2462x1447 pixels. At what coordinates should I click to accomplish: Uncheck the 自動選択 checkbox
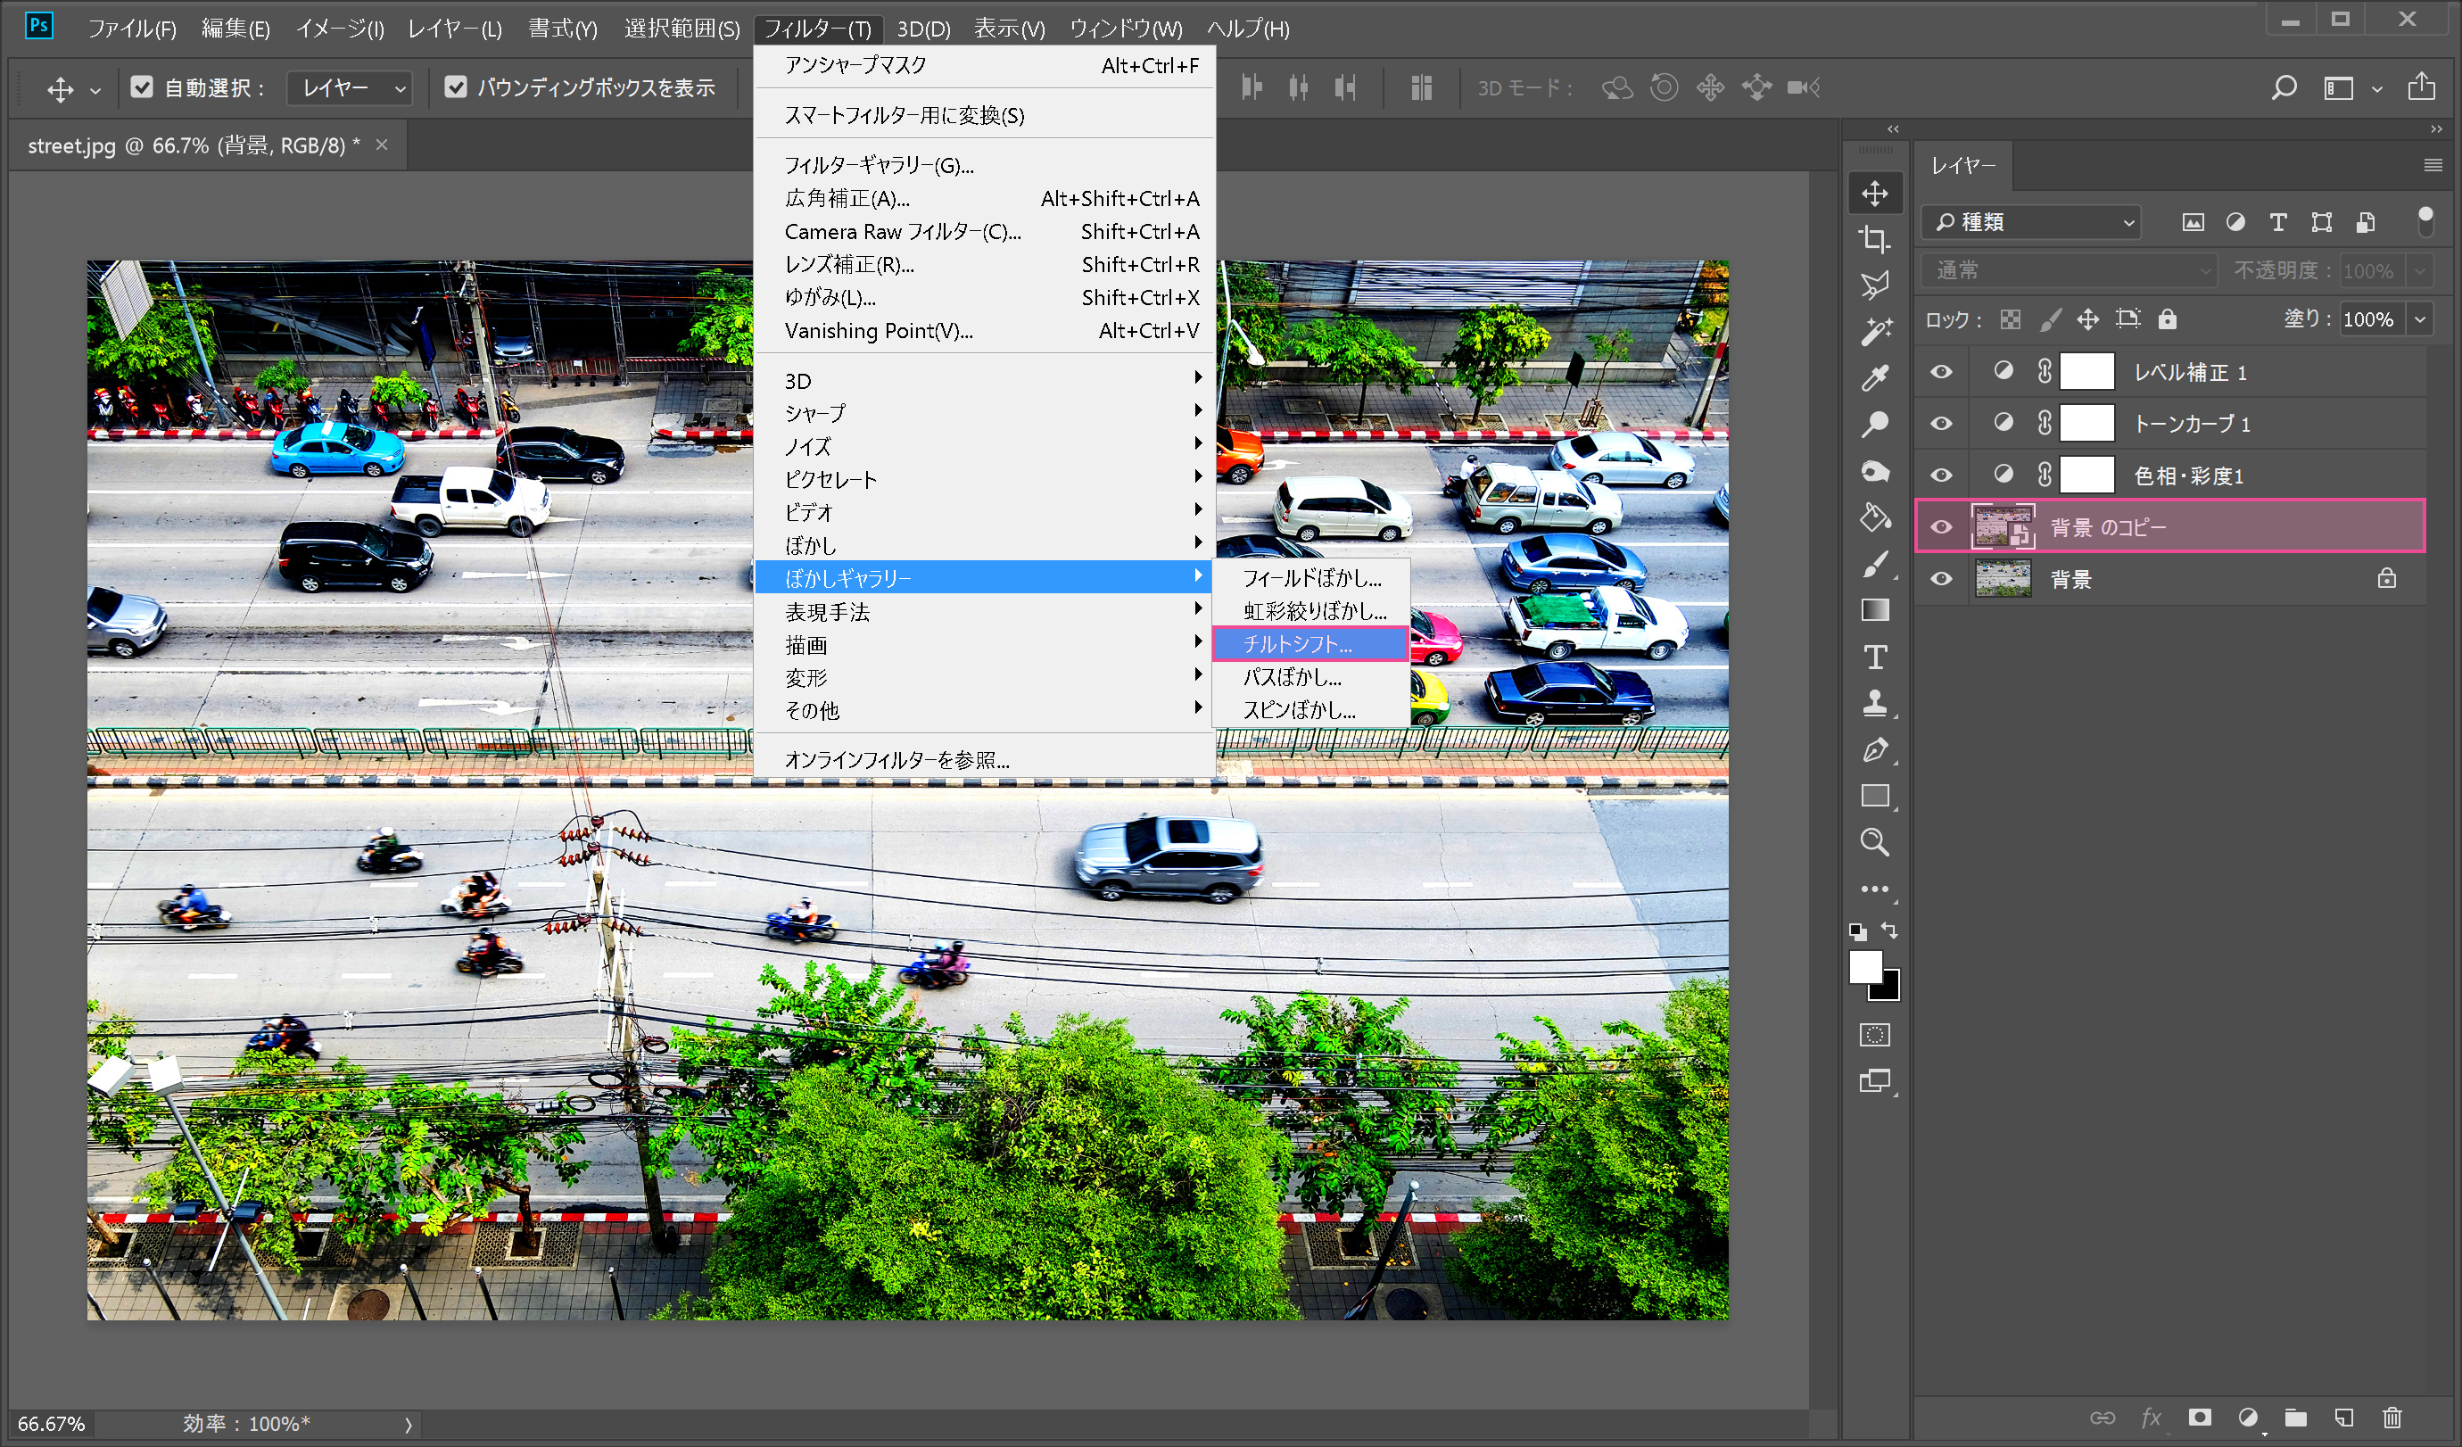click(x=142, y=88)
